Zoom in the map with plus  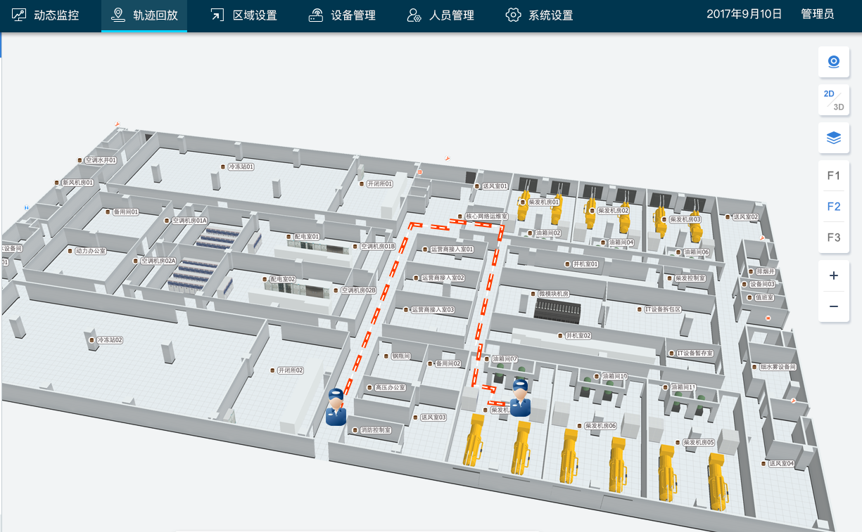click(834, 275)
